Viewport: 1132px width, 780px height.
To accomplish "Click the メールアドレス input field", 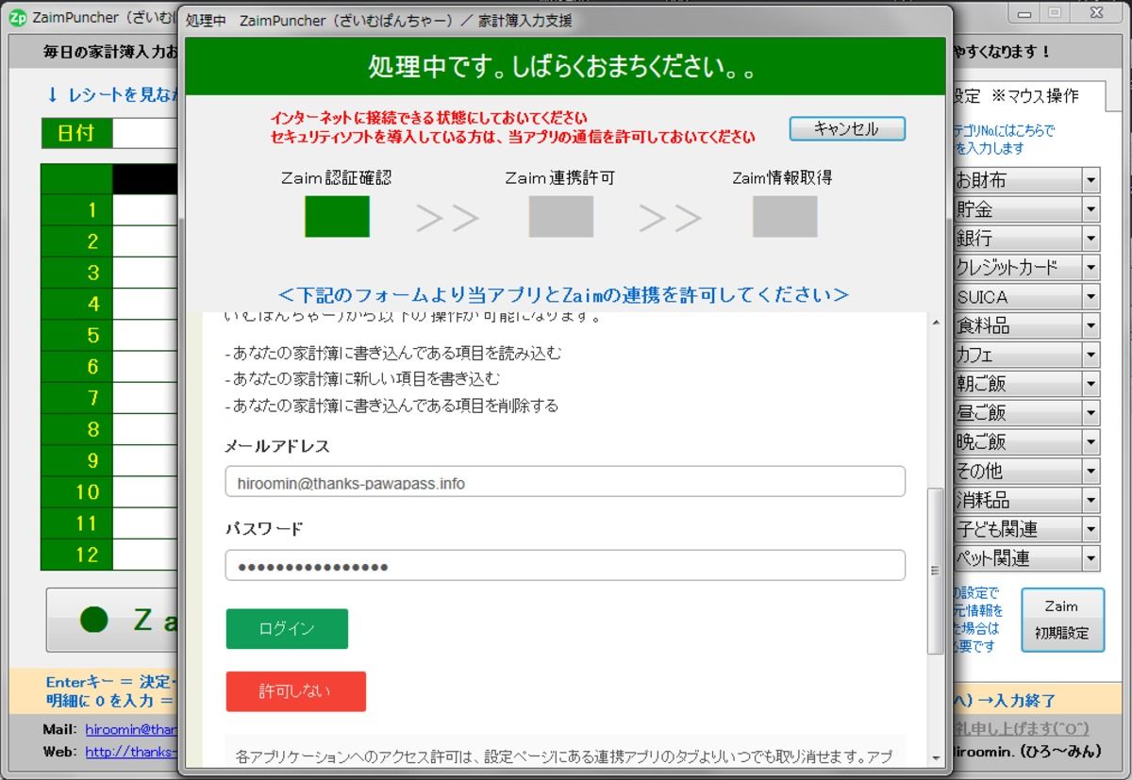I will click(x=565, y=482).
